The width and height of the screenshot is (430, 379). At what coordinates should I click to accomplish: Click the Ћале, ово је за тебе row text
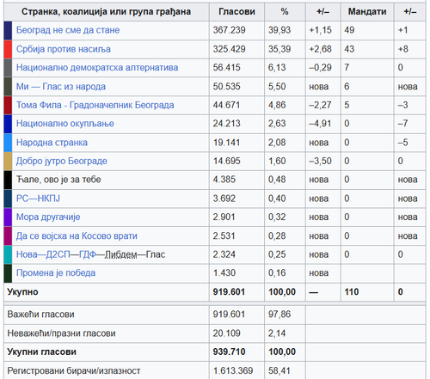point(58,180)
